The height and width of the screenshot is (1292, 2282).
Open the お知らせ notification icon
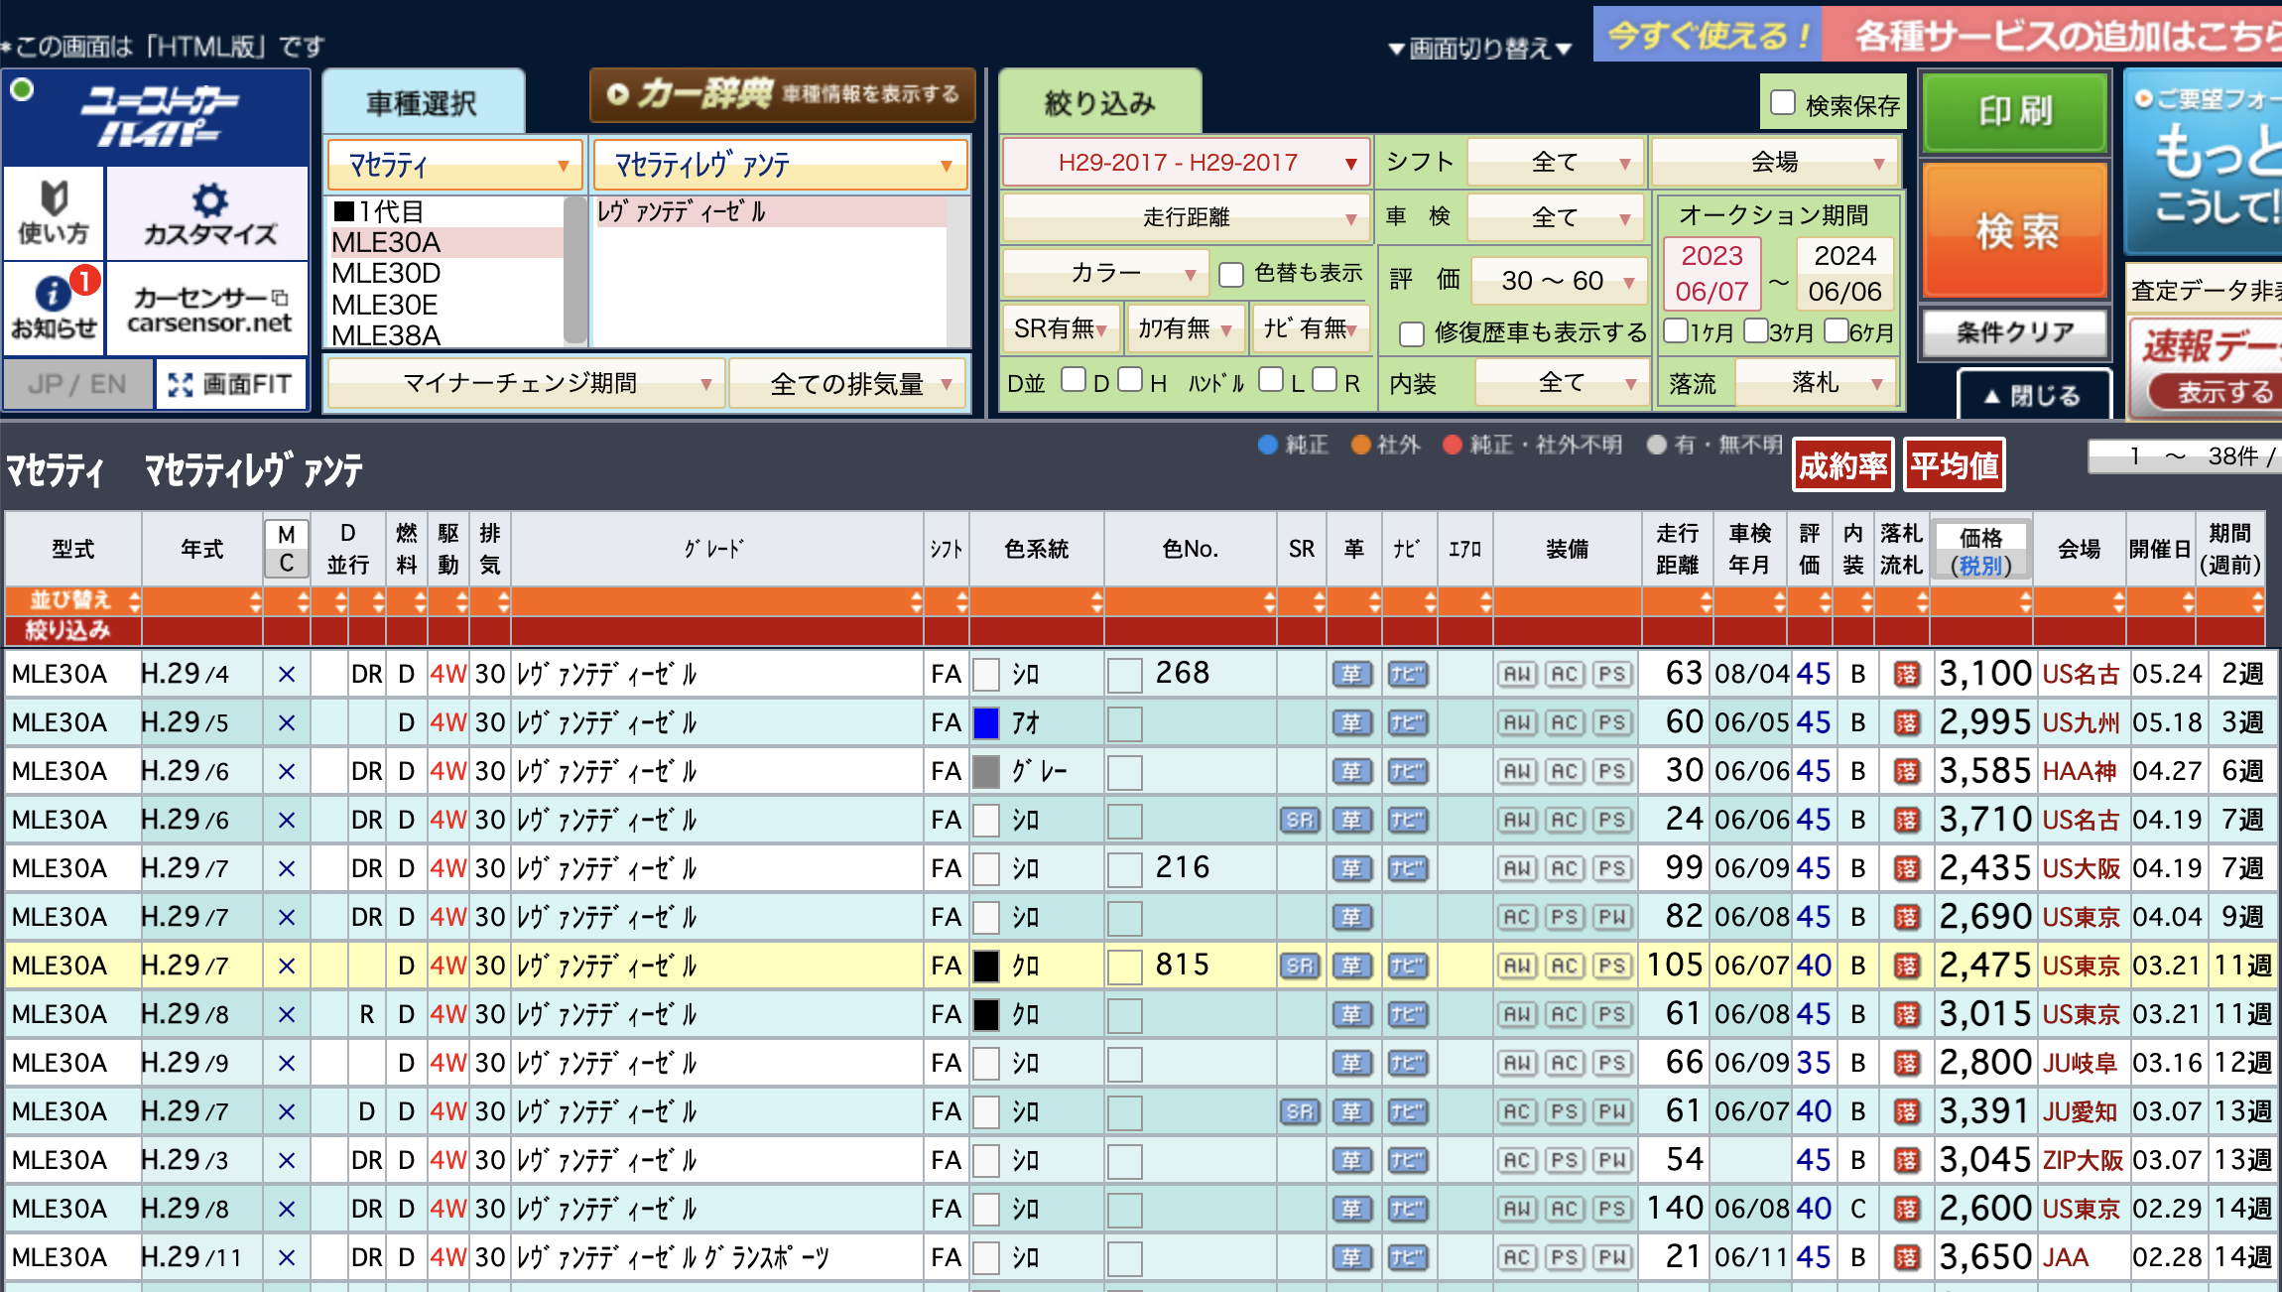click(x=54, y=307)
